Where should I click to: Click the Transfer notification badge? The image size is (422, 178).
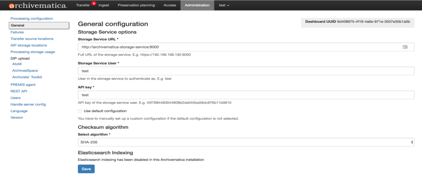[x=94, y=3]
